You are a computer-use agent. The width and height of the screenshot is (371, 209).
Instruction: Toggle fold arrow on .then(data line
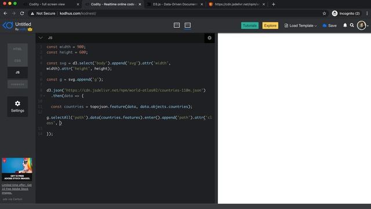(44, 96)
